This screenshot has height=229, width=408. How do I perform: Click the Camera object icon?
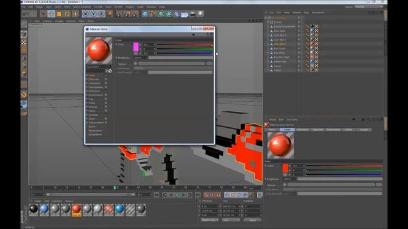193,14
